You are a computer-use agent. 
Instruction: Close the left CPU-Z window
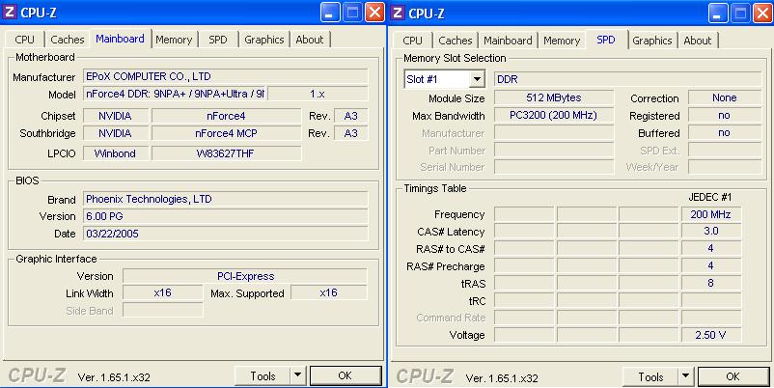click(374, 13)
